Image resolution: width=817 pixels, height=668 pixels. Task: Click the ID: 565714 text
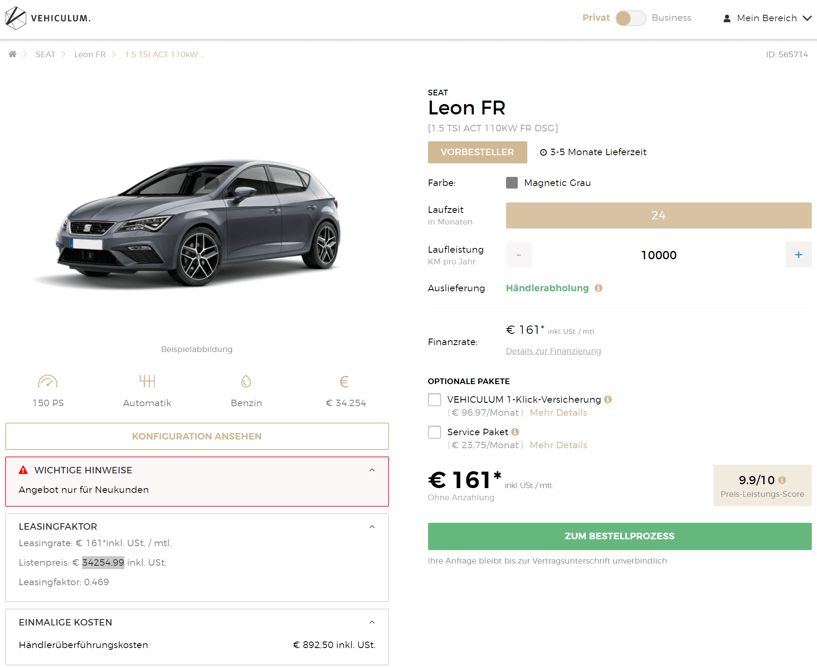pos(787,55)
